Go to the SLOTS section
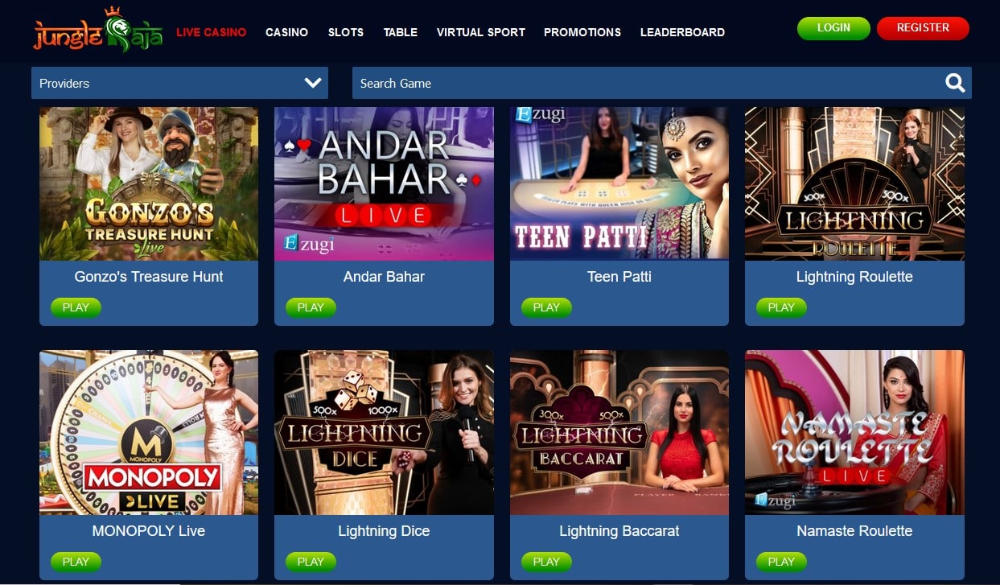Viewport: 1000px width, 585px height. click(x=346, y=32)
